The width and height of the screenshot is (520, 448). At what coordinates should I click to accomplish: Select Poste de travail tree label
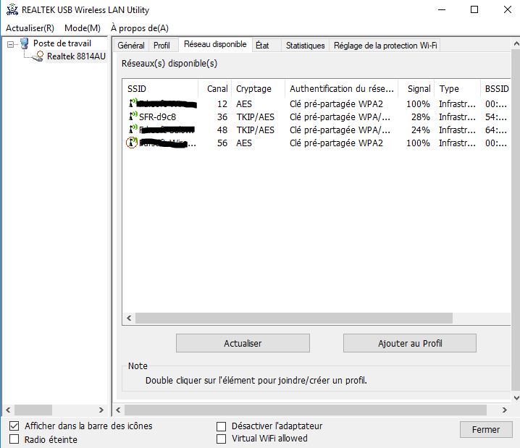[62, 43]
